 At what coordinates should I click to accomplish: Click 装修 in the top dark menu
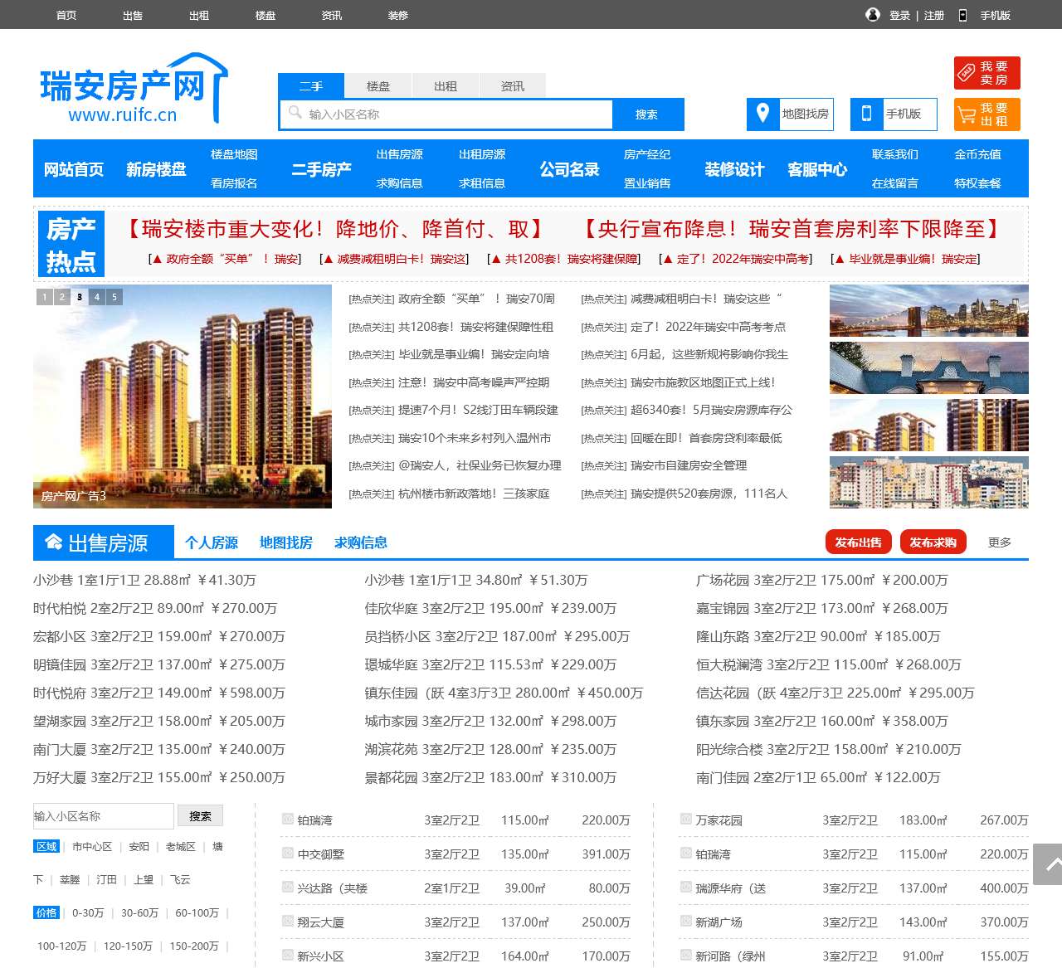398,15
